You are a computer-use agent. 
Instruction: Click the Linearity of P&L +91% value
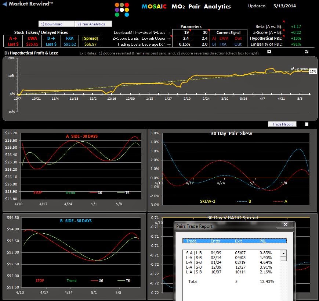click(296, 44)
